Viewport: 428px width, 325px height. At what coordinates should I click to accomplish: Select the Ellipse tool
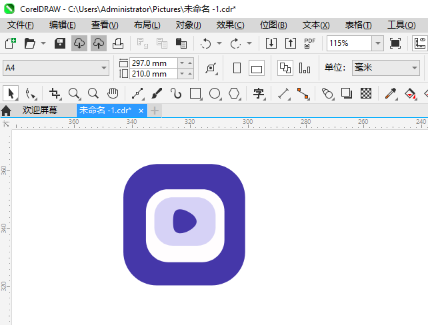tap(215, 93)
